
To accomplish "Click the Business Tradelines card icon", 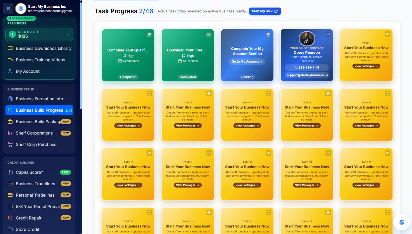I will coord(10,184).
